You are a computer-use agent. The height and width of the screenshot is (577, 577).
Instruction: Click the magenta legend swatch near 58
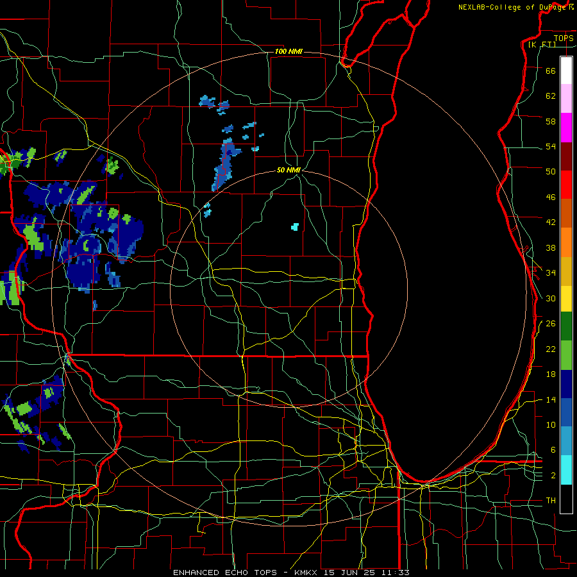566,128
